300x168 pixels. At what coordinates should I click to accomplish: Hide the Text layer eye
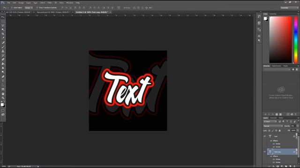coord(265,136)
